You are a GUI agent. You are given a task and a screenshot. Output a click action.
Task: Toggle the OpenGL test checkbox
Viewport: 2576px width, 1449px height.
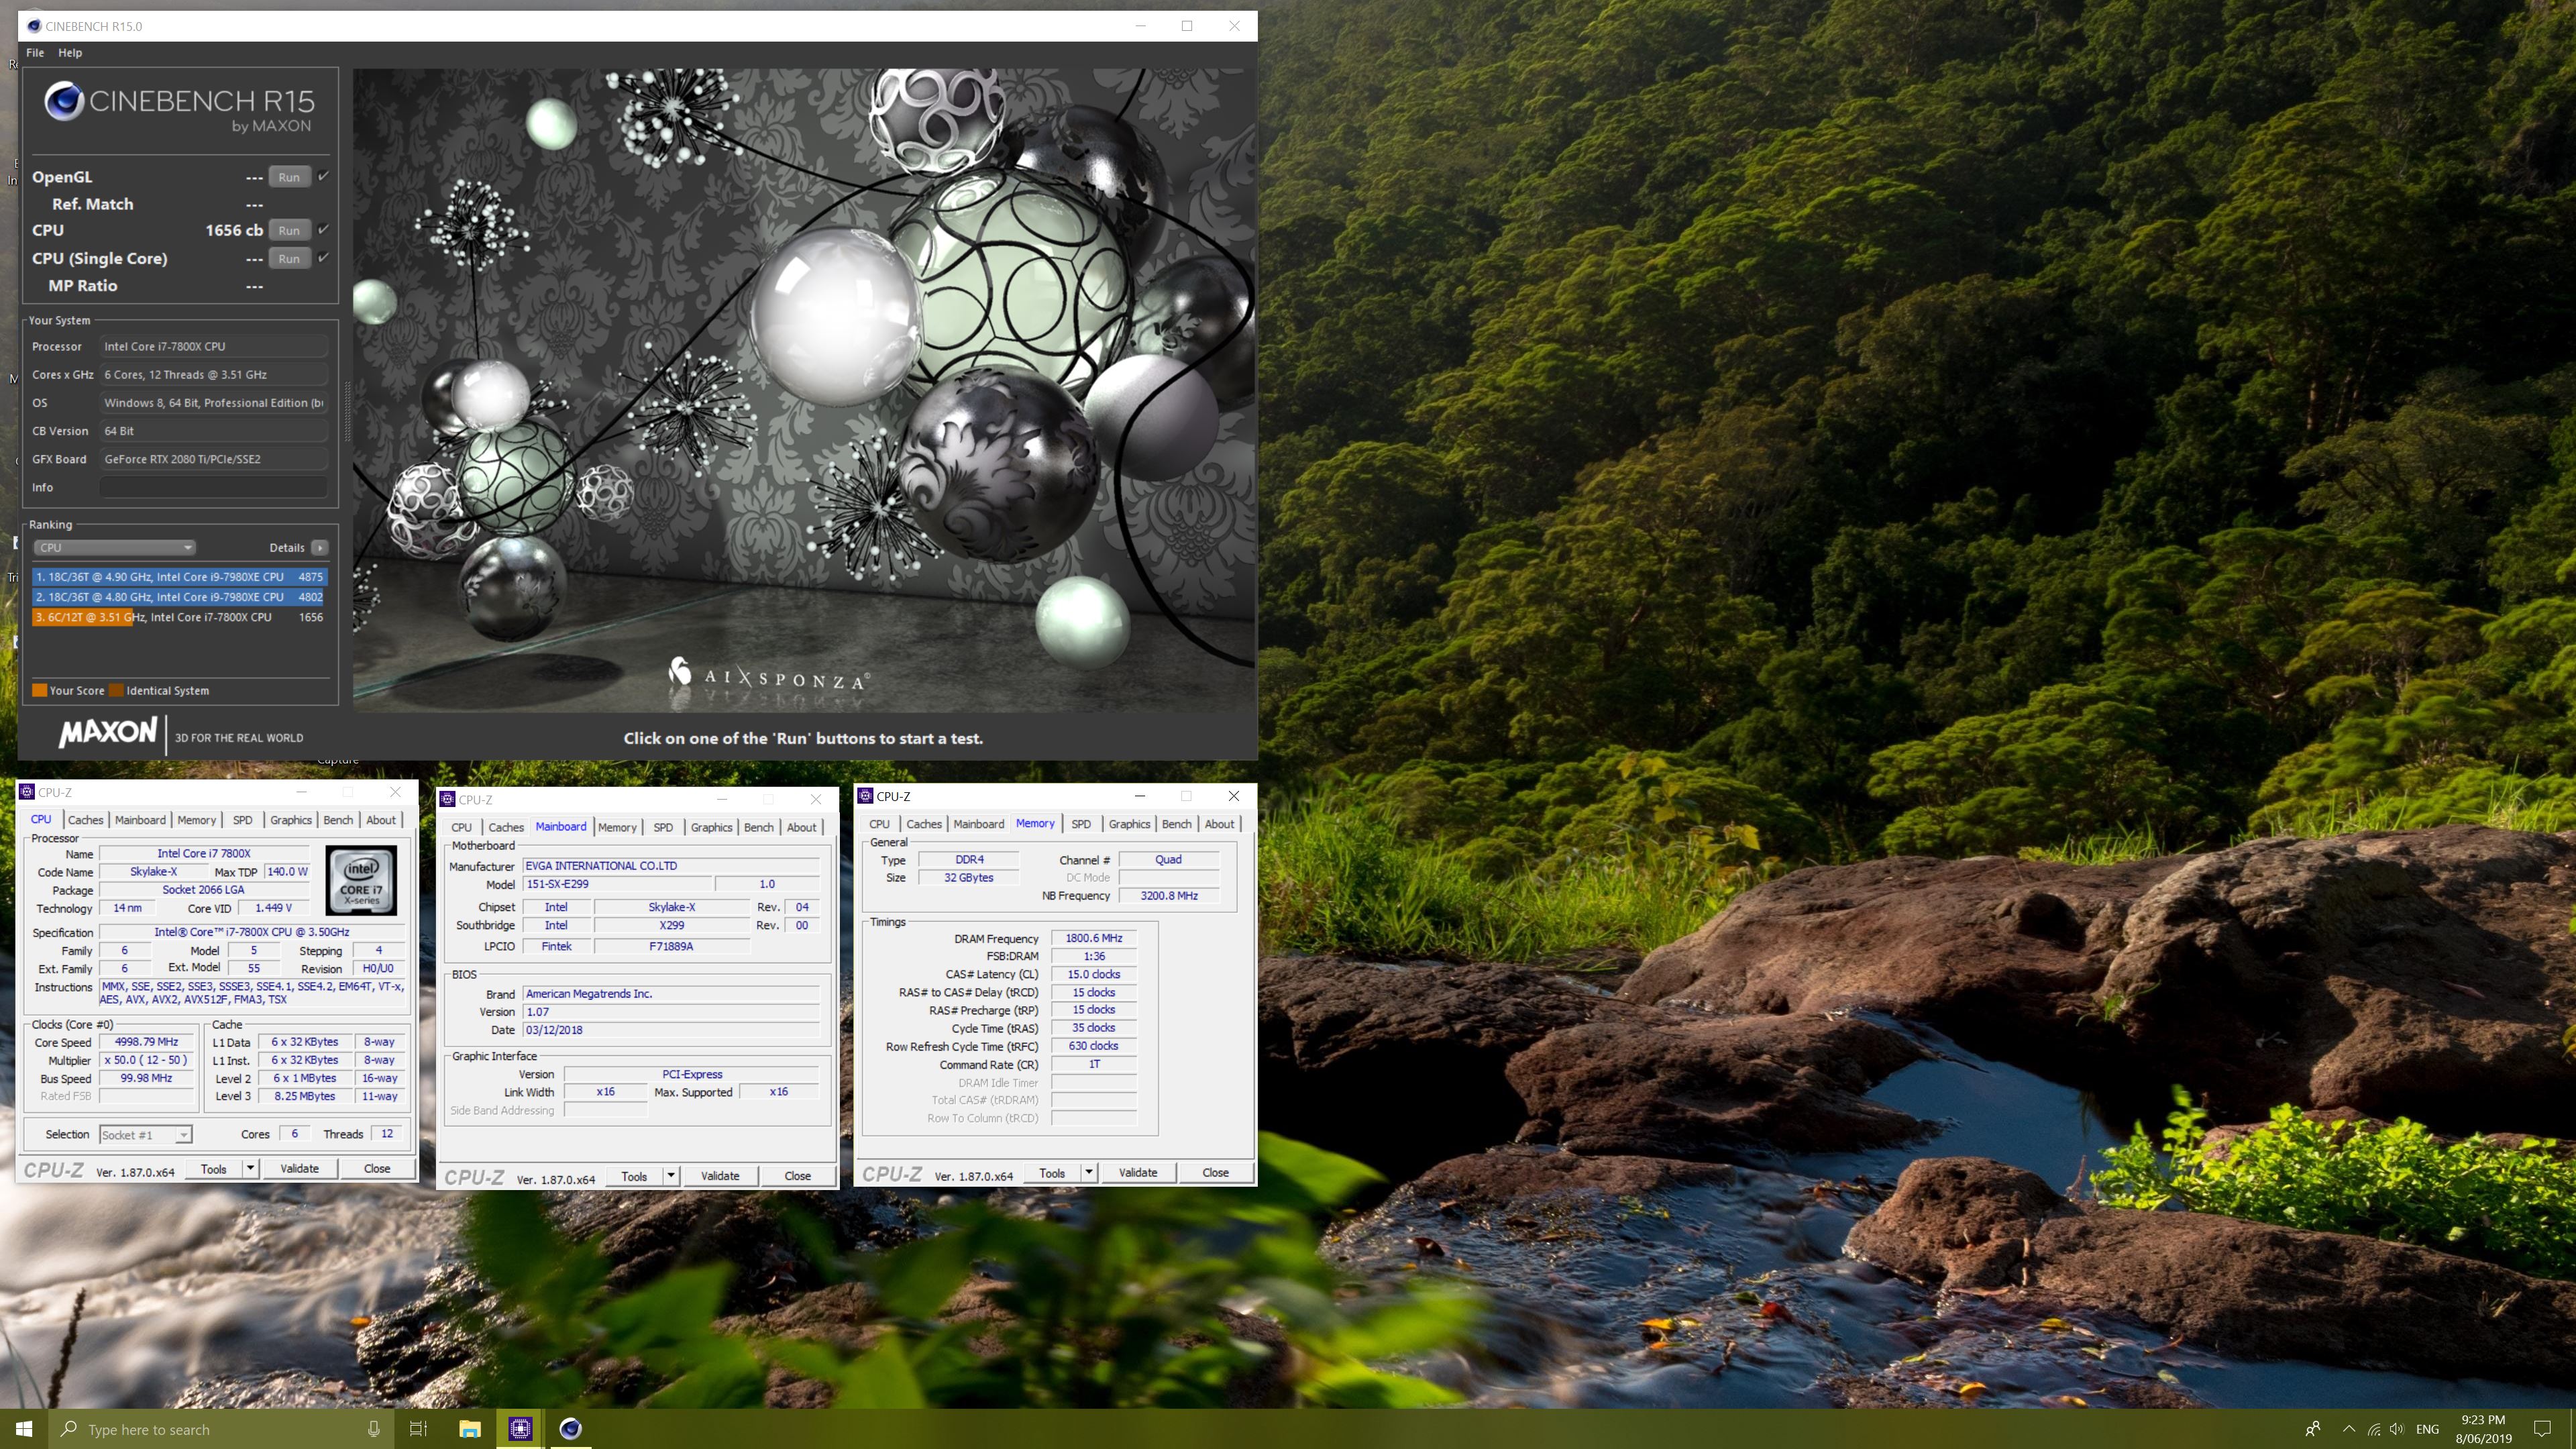coord(323,176)
